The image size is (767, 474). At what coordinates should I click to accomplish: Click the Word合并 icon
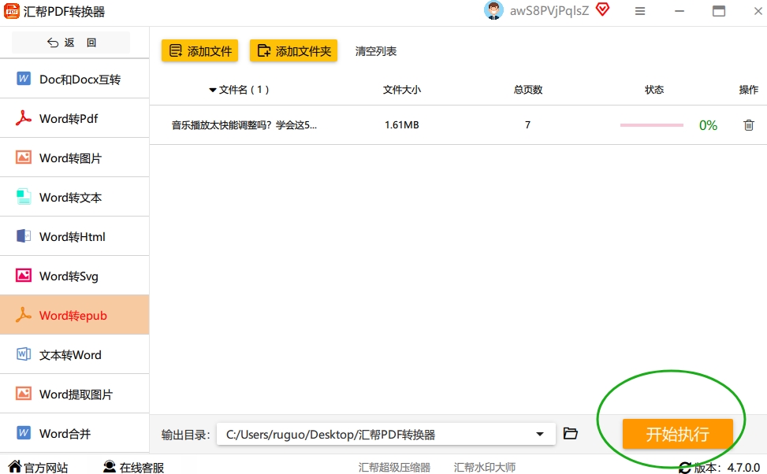point(24,433)
